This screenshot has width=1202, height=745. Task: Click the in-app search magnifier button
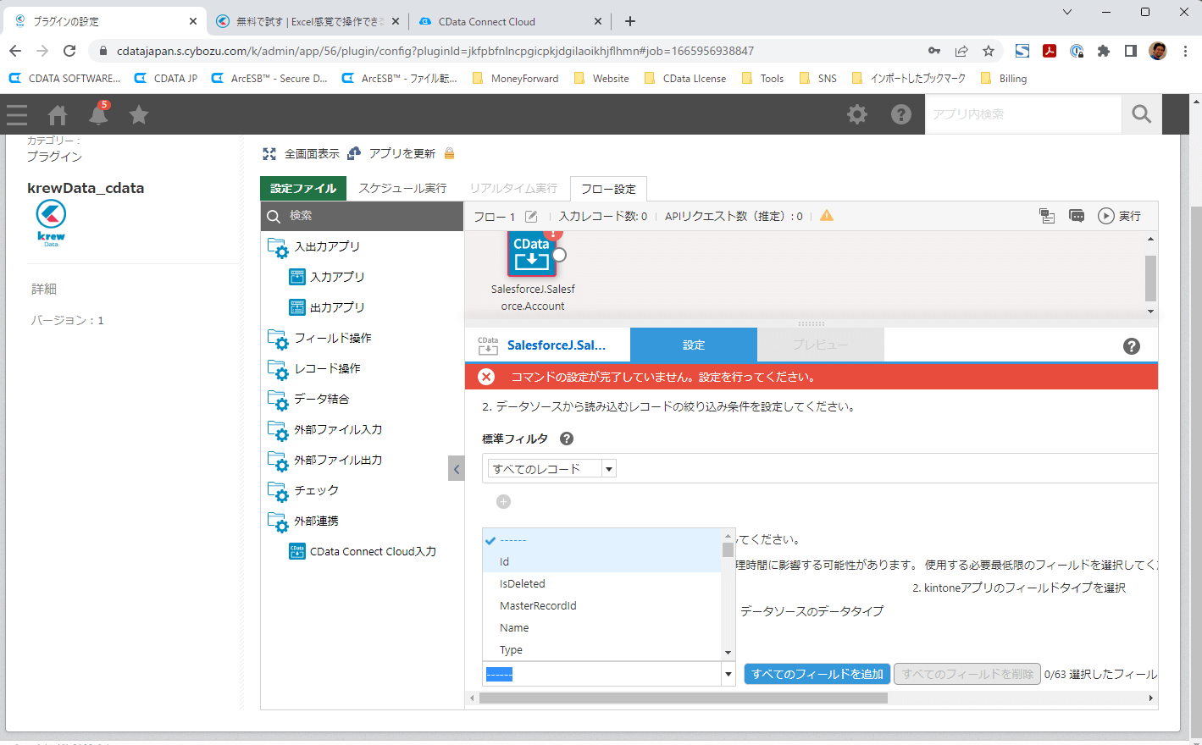tap(1142, 114)
